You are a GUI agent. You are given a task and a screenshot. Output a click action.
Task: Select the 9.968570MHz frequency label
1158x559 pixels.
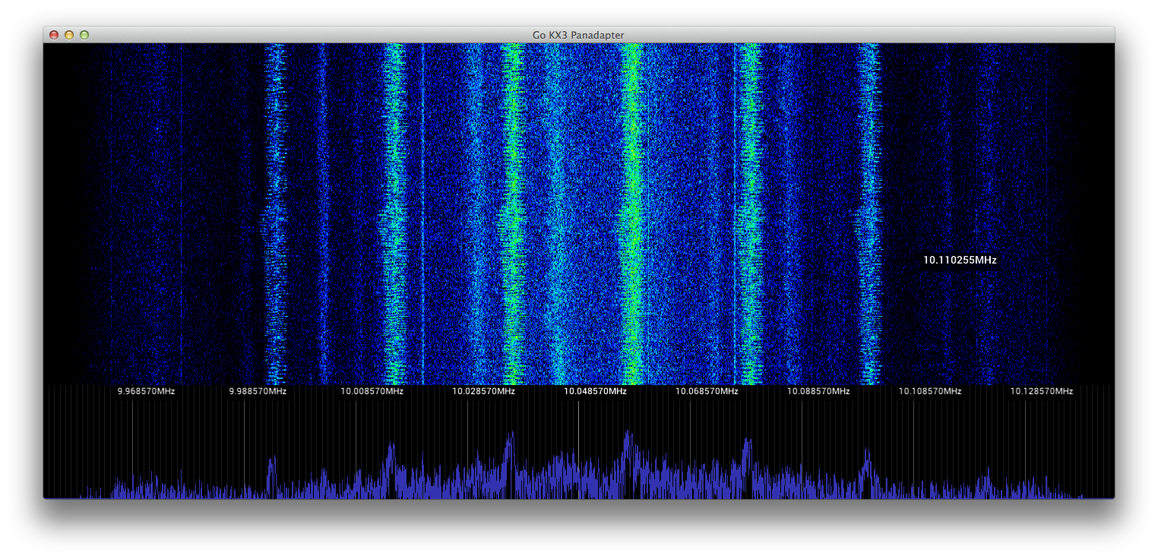(146, 391)
